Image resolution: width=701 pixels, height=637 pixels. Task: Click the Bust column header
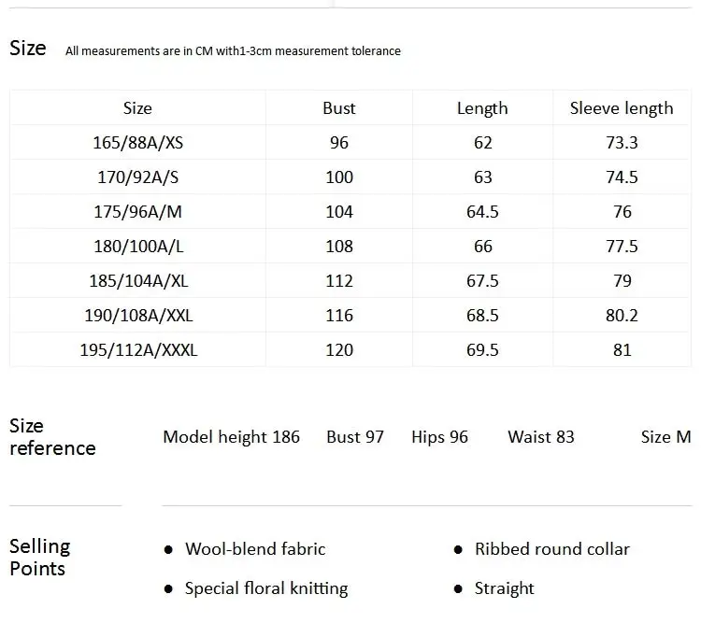point(339,108)
